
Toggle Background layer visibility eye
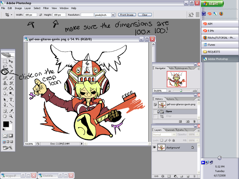(x=154, y=147)
